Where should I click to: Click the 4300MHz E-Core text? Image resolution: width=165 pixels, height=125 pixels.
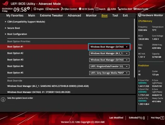[142, 92]
